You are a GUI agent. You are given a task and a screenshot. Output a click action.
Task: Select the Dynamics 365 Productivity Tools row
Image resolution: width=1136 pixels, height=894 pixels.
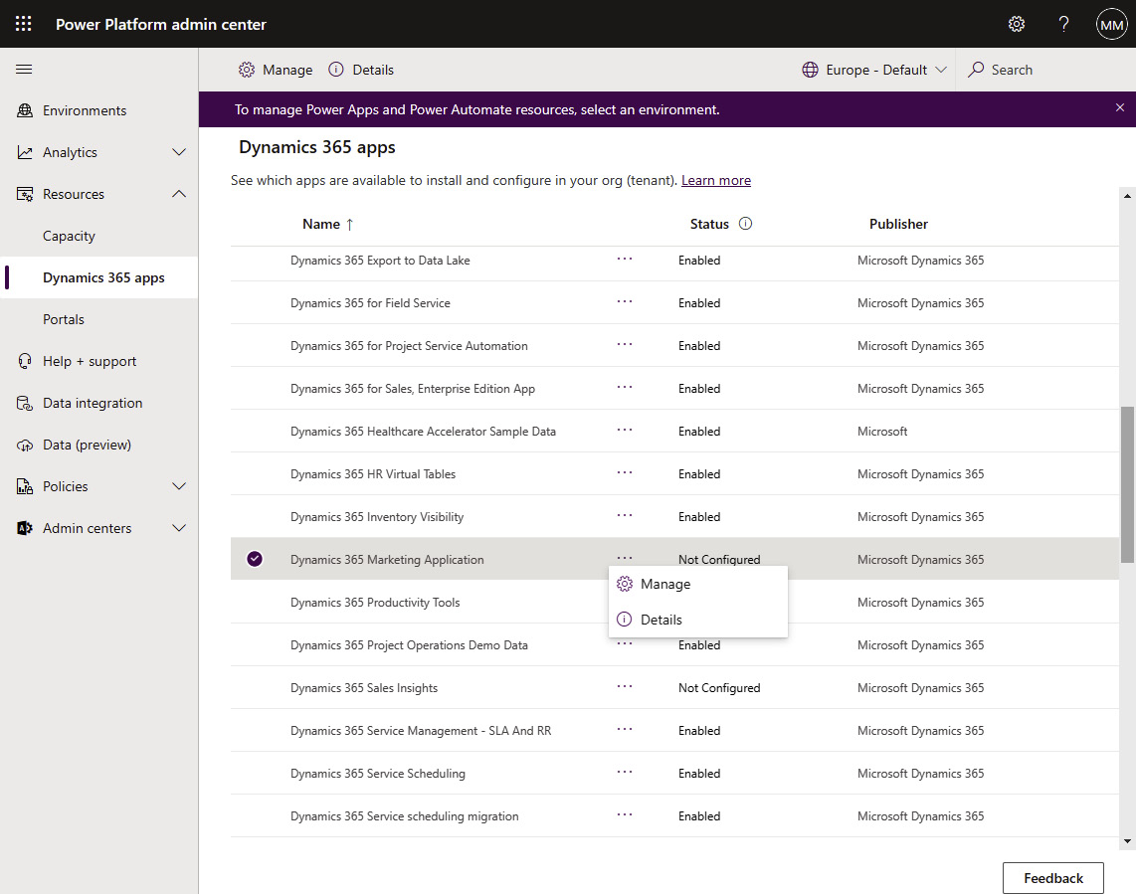pyautogui.click(x=673, y=602)
